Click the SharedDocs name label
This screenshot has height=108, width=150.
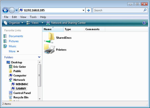click(x=64, y=38)
